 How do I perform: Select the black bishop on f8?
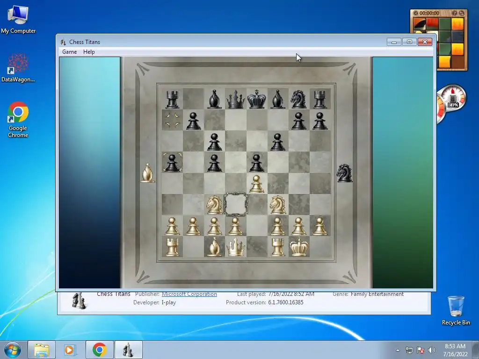click(278, 99)
